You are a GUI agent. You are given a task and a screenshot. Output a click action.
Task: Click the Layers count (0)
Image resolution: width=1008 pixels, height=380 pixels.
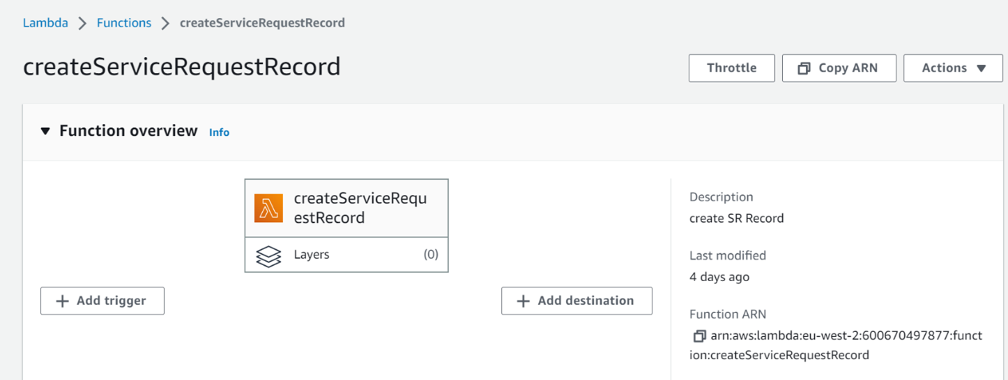[x=431, y=255]
